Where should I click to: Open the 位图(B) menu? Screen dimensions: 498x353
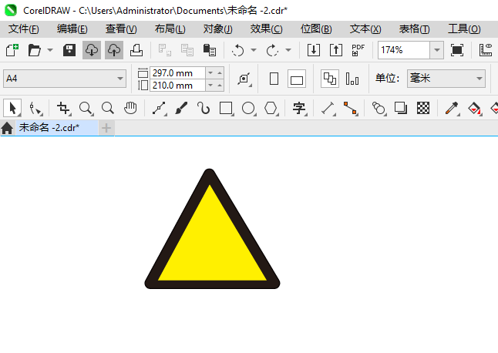316,29
